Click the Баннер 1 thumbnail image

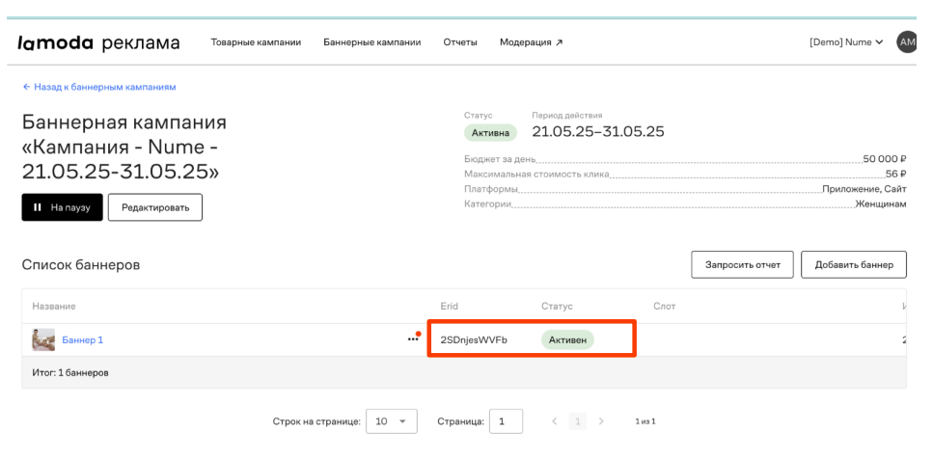pyautogui.click(x=43, y=339)
